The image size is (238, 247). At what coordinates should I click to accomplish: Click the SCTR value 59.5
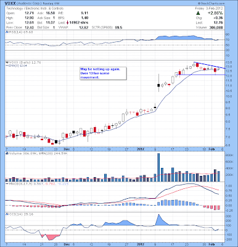click(x=118, y=27)
